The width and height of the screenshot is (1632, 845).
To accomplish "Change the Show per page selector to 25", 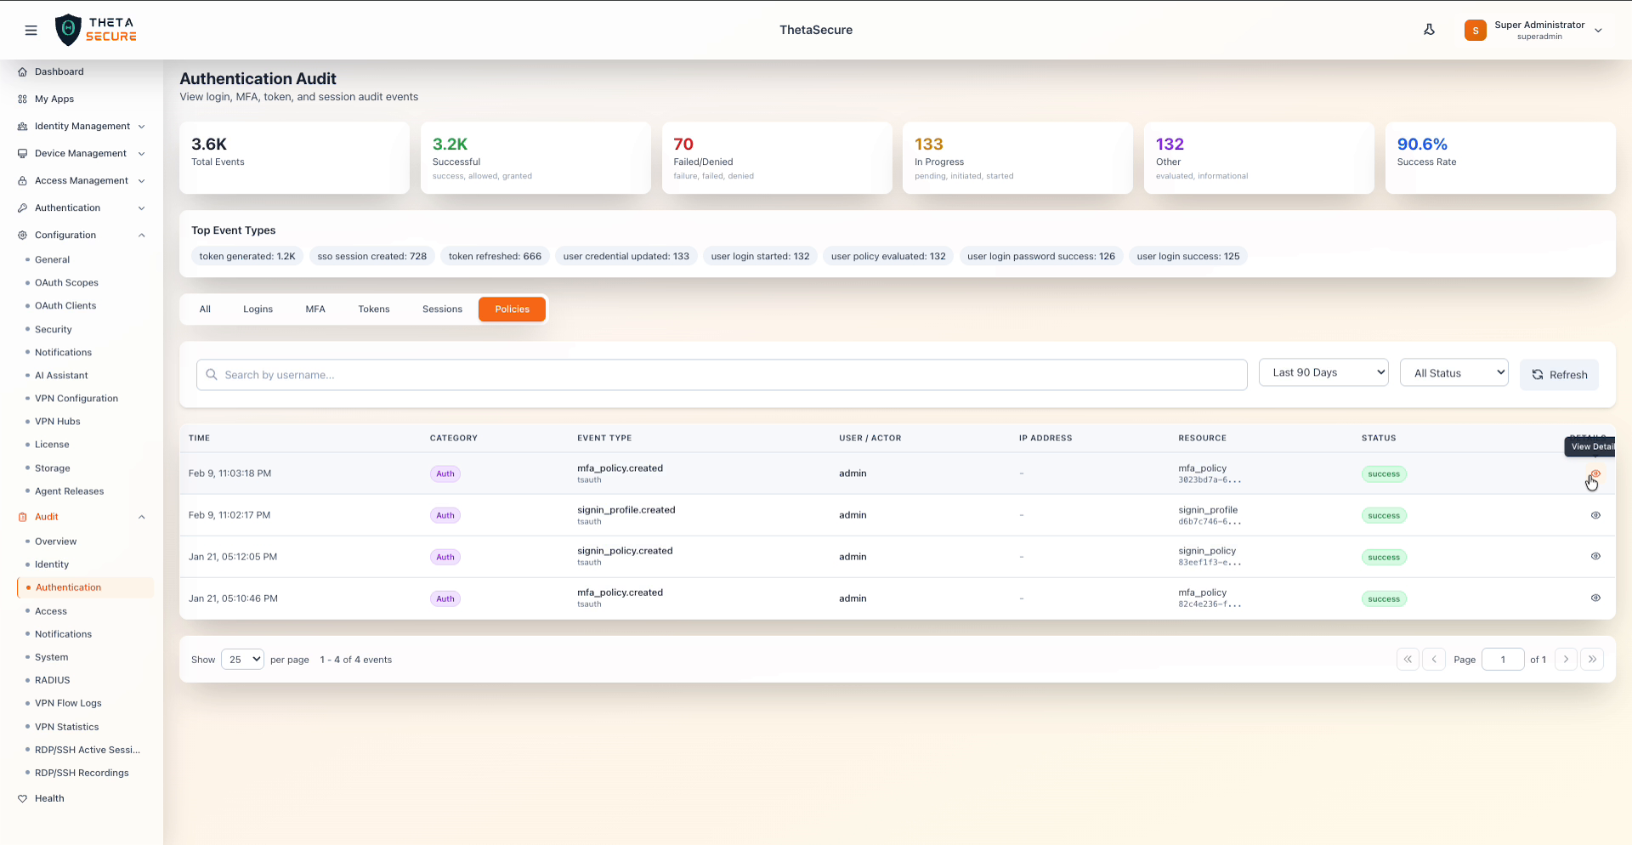I will (x=242, y=659).
